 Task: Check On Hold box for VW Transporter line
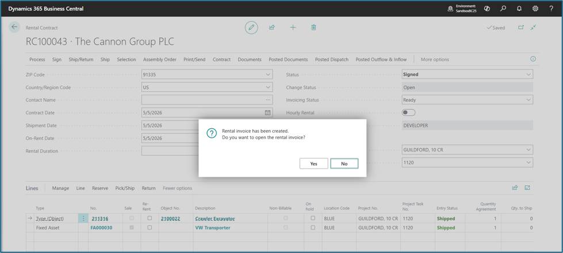click(x=313, y=227)
